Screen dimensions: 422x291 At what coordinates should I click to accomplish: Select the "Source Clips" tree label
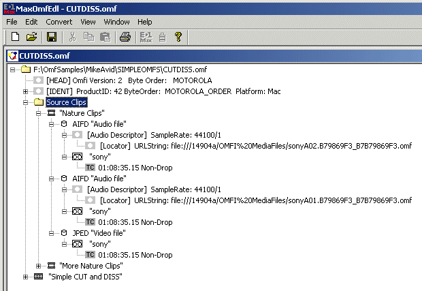[67, 102]
